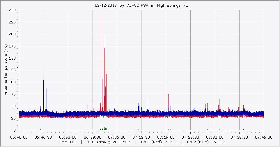
Task: Click the time label 07:12:30
Action: coord(141,137)
